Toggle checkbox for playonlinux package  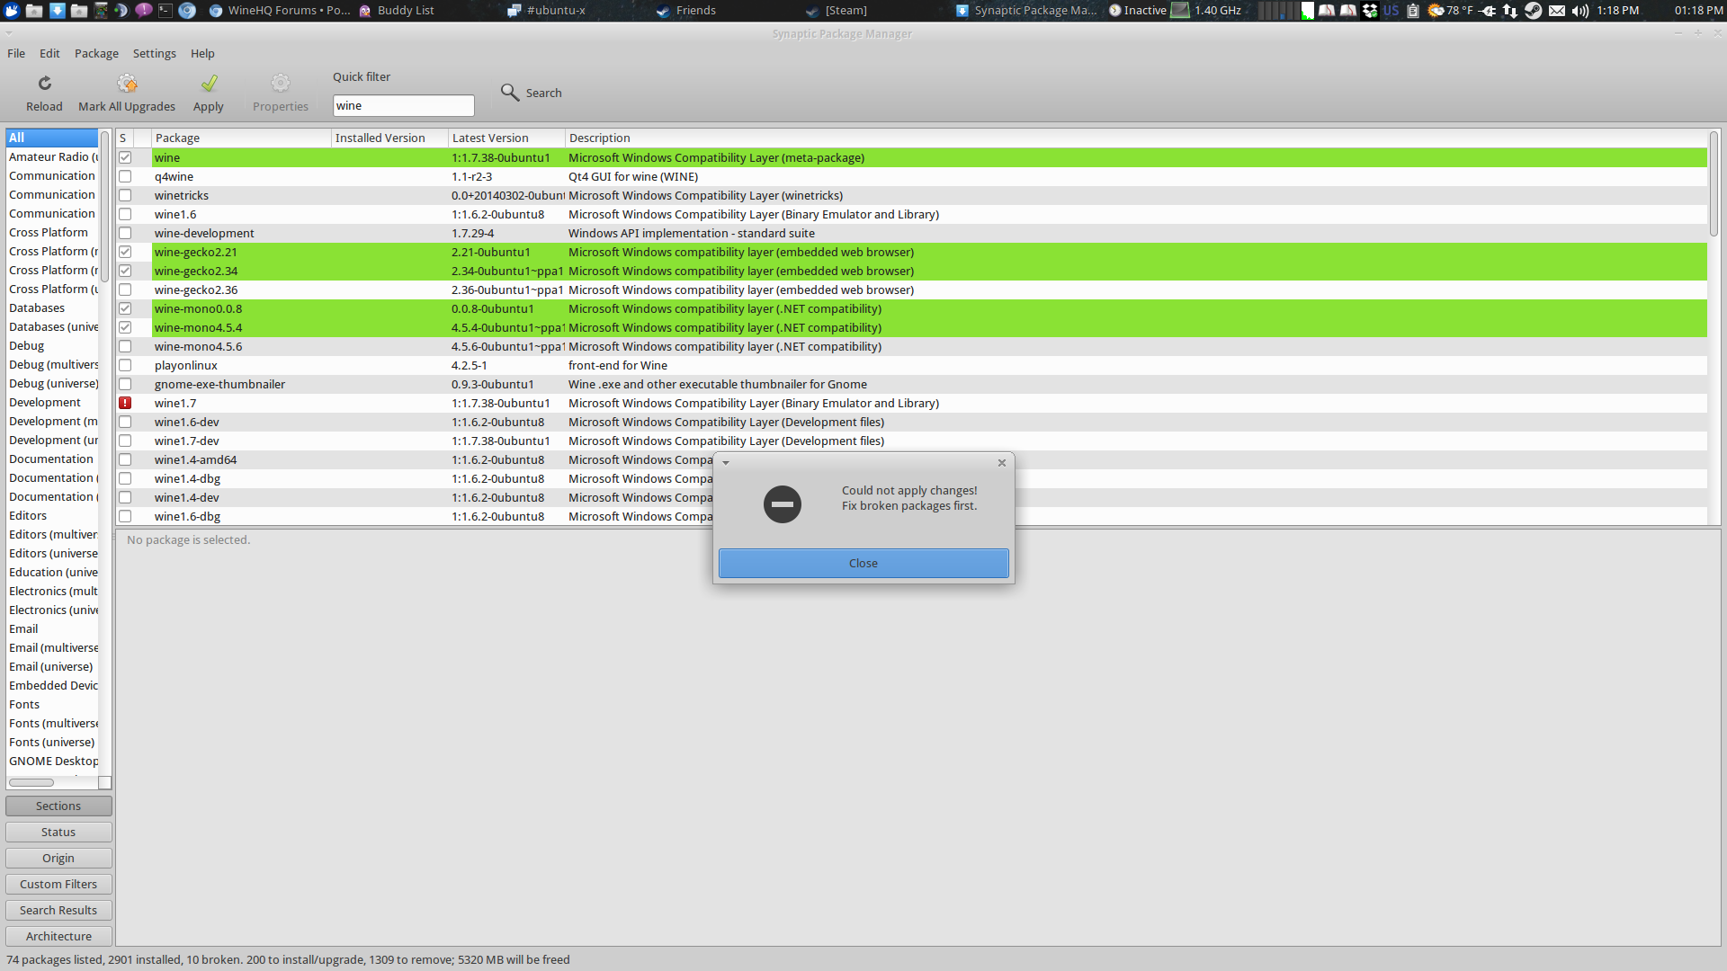[x=125, y=365]
